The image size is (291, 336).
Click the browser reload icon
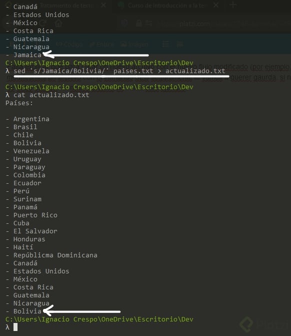coord(43,23)
